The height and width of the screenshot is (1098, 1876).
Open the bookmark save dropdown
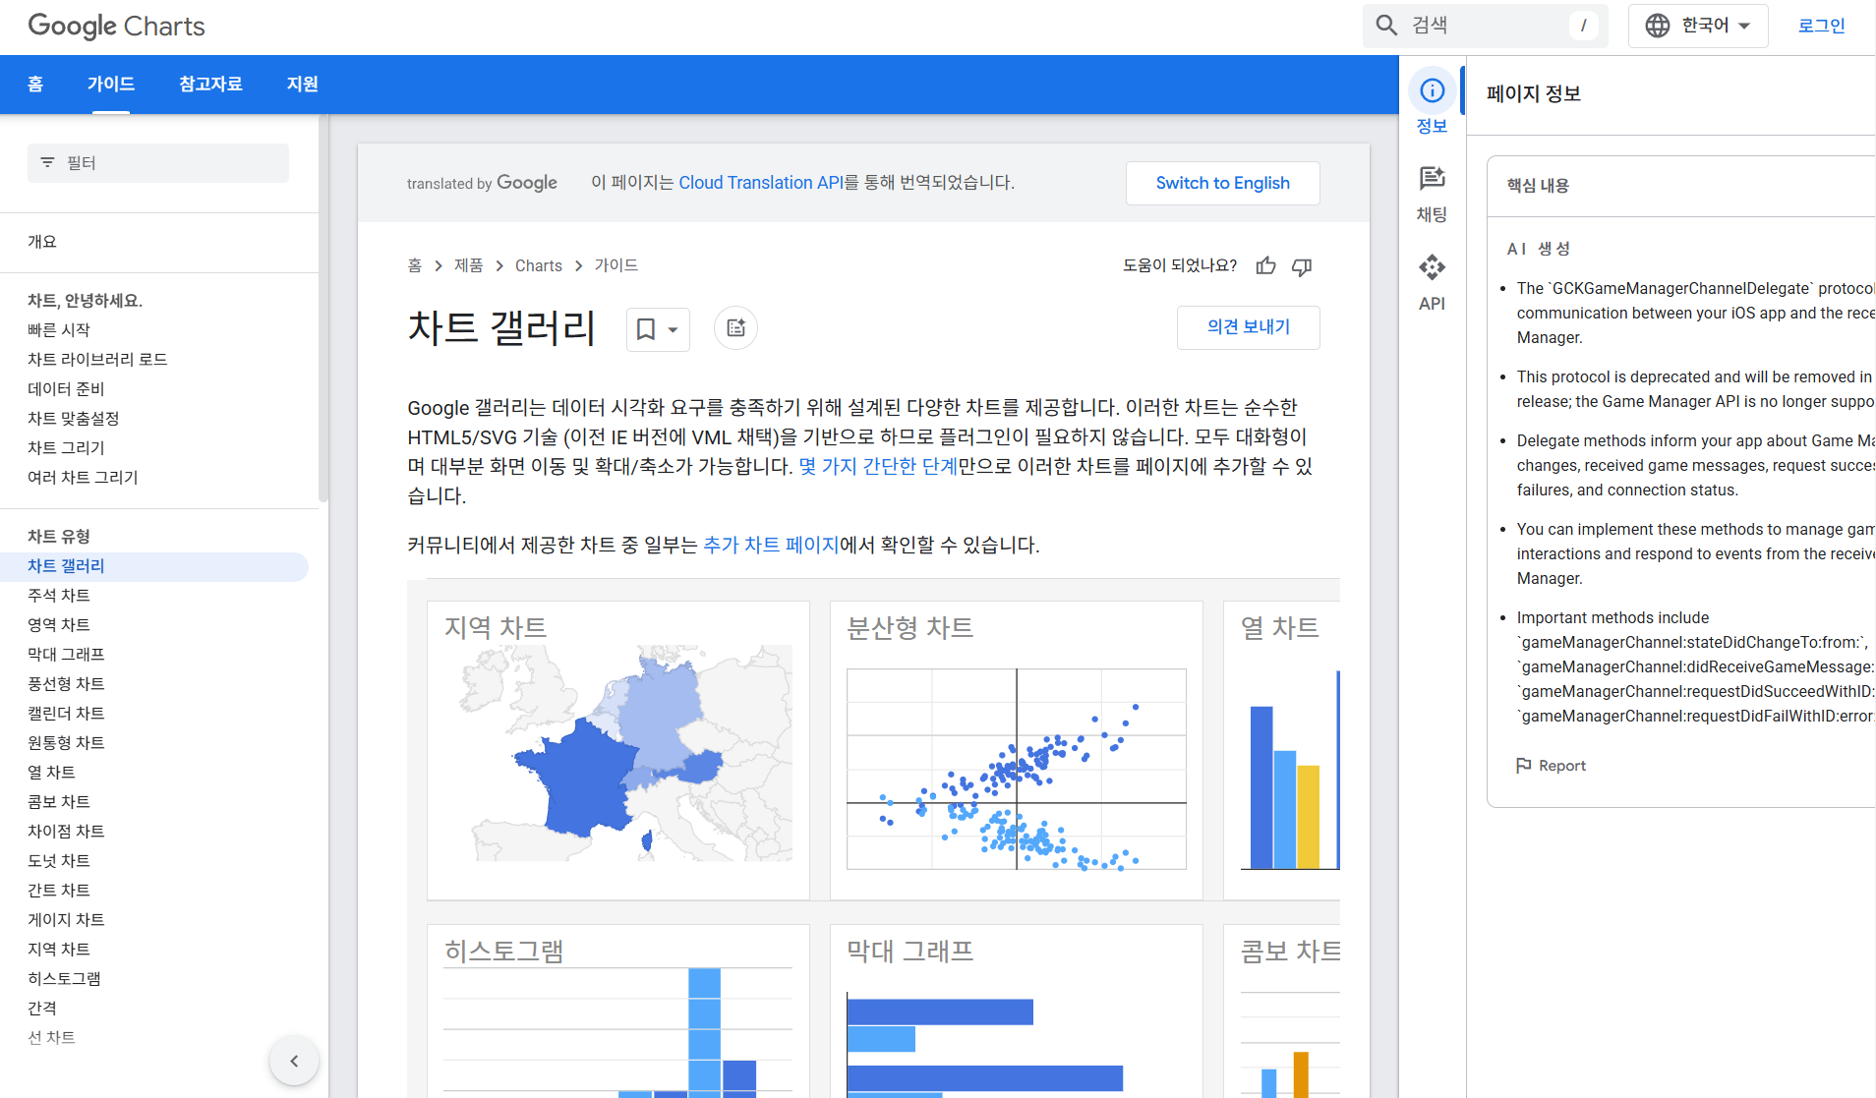[658, 329]
